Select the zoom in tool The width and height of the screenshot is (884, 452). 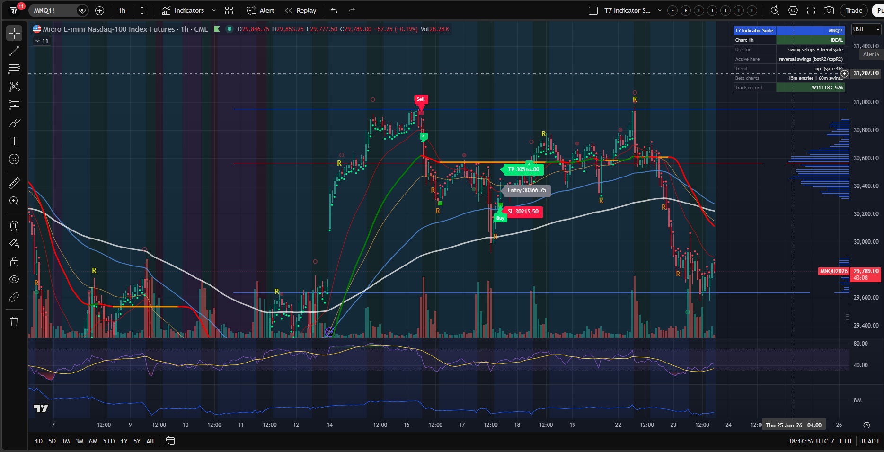(14, 201)
